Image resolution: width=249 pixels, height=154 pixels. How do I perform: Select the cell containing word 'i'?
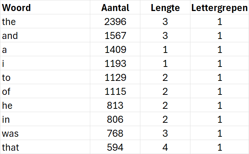click(x=45, y=63)
